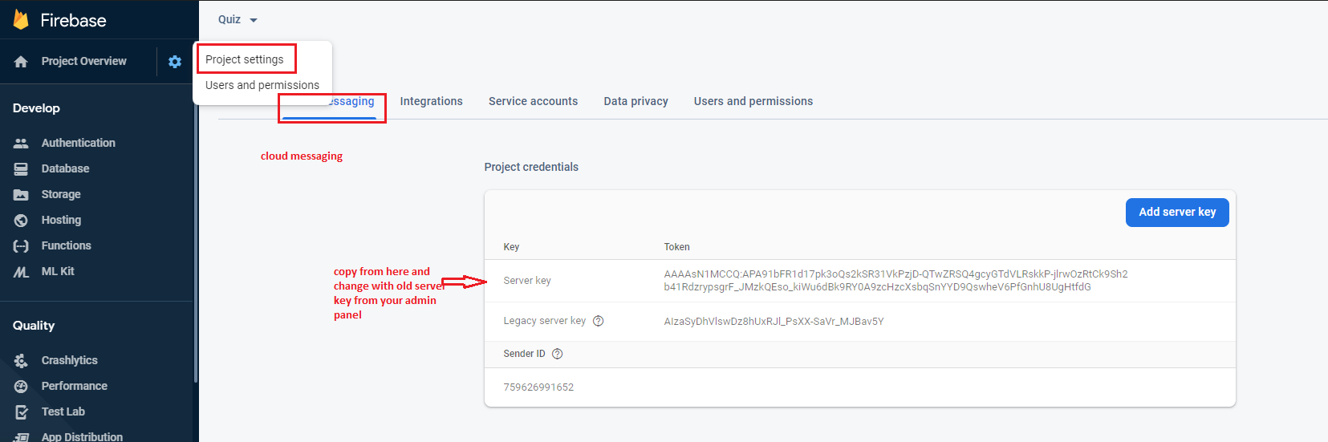Image resolution: width=1328 pixels, height=442 pixels.
Task: Open Authentication via its people icon
Action: click(21, 143)
